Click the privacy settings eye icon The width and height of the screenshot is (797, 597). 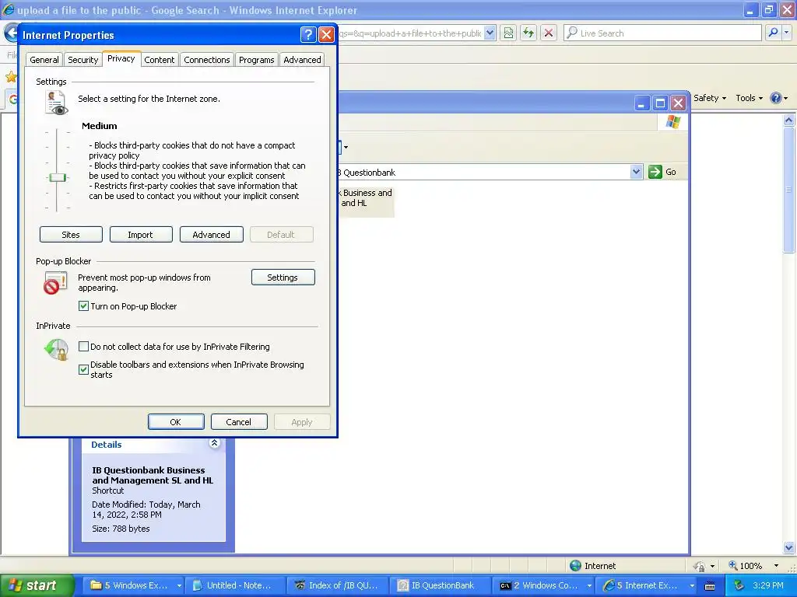point(55,102)
